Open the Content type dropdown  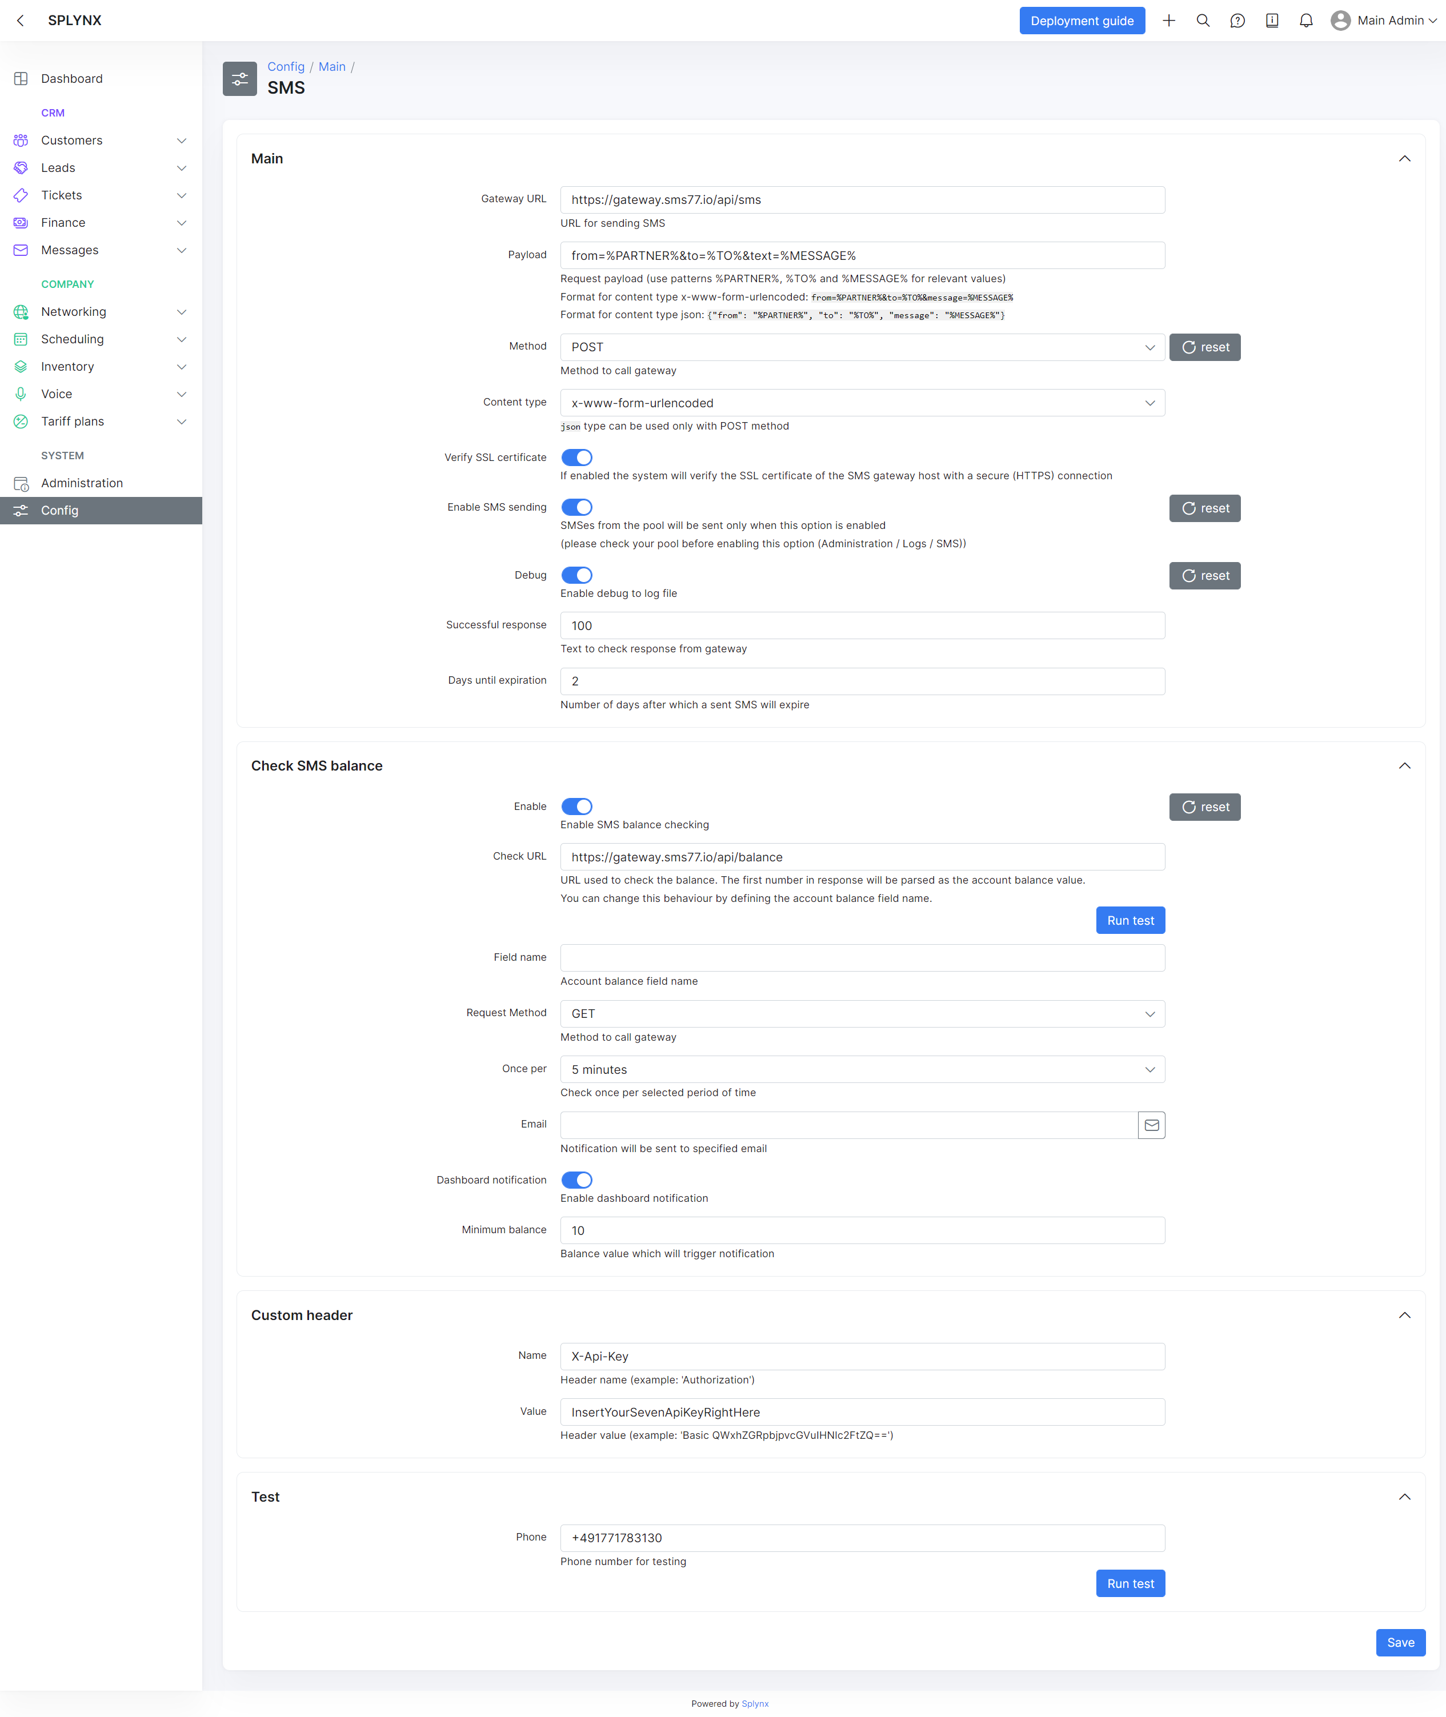pyautogui.click(x=862, y=403)
